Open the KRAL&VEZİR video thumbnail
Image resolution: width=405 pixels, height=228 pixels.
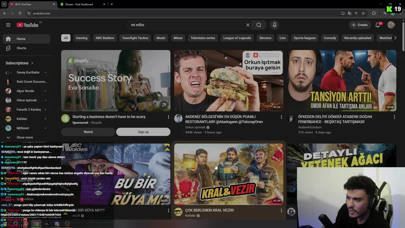tap(228, 174)
